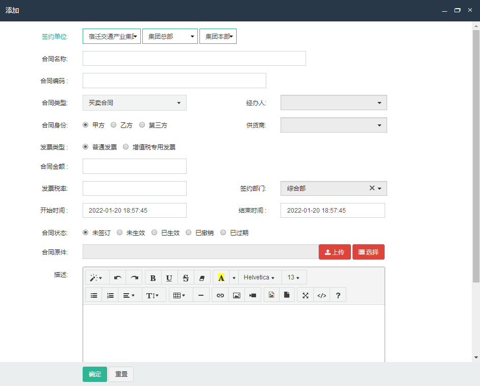Click the underline formatting icon
The image size is (480, 386).
click(169, 278)
